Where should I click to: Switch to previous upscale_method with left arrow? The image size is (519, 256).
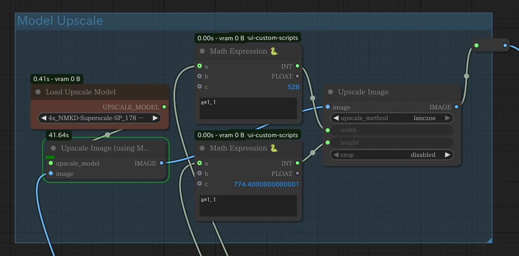click(x=336, y=118)
